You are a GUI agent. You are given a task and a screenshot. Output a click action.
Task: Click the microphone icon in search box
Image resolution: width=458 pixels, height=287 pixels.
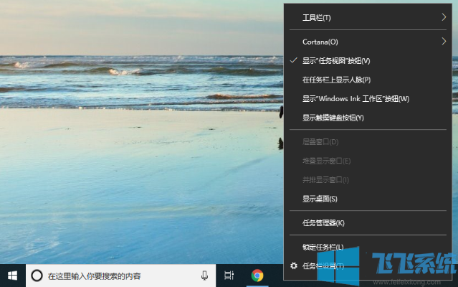[204, 276]
